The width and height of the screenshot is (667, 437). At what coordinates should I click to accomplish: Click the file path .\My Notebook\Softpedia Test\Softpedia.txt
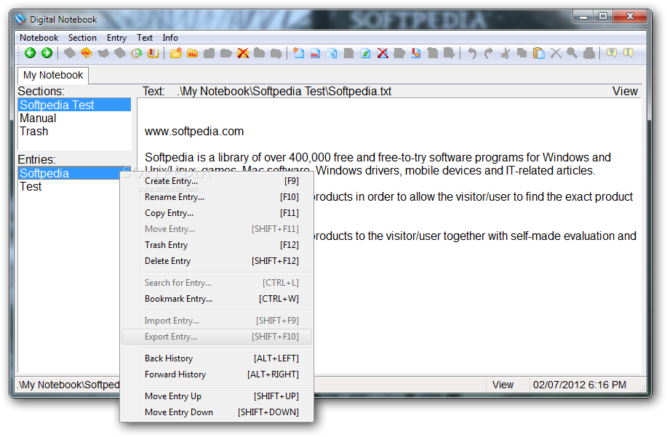[x=284, y=92]
